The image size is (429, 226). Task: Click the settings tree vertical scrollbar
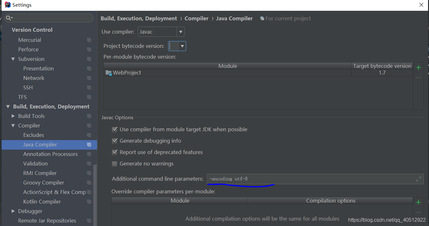click(x=95, y=195)
